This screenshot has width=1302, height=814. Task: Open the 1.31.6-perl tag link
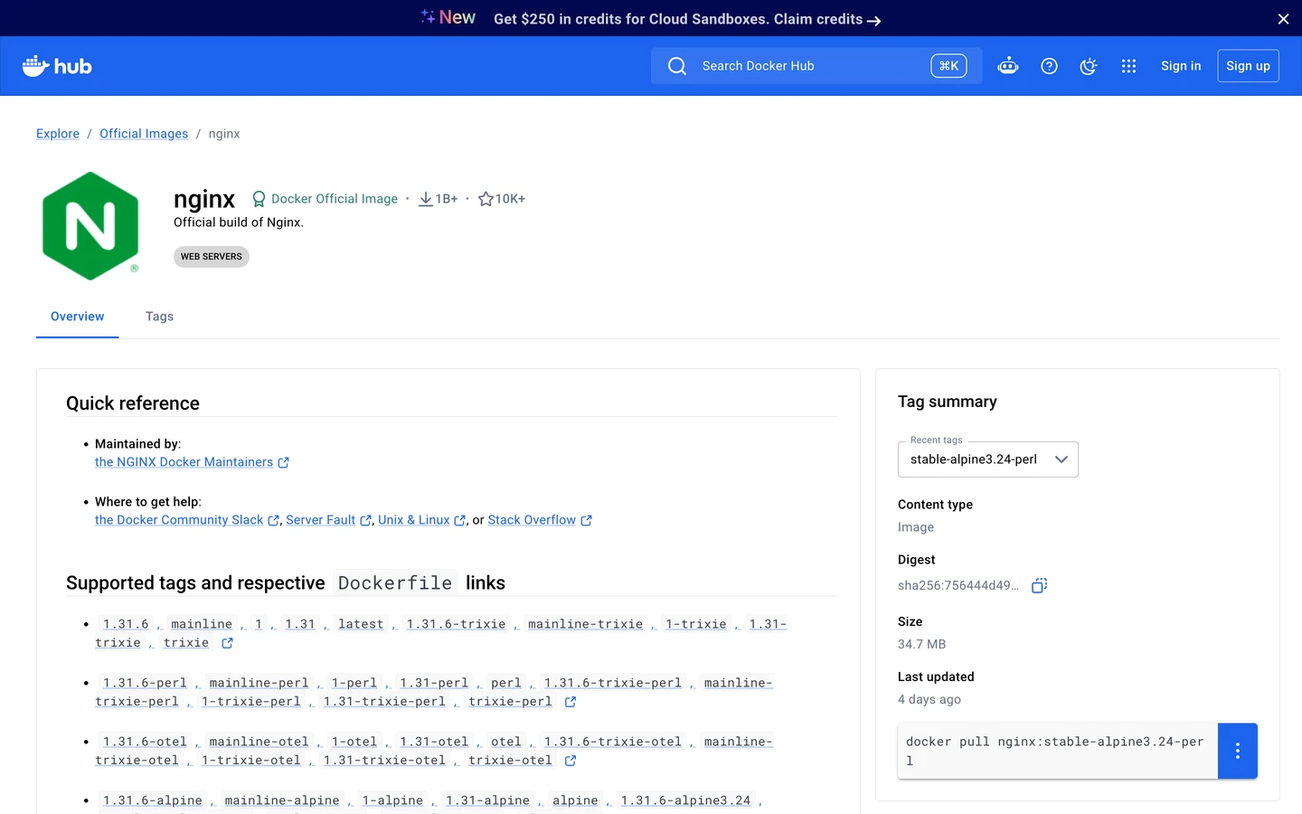(x=145, y=683)
